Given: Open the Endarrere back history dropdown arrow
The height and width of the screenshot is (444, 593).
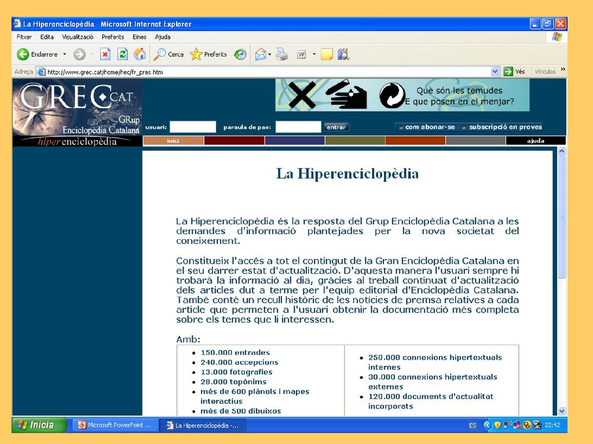Looking at the screenshot, I should 64,54.
